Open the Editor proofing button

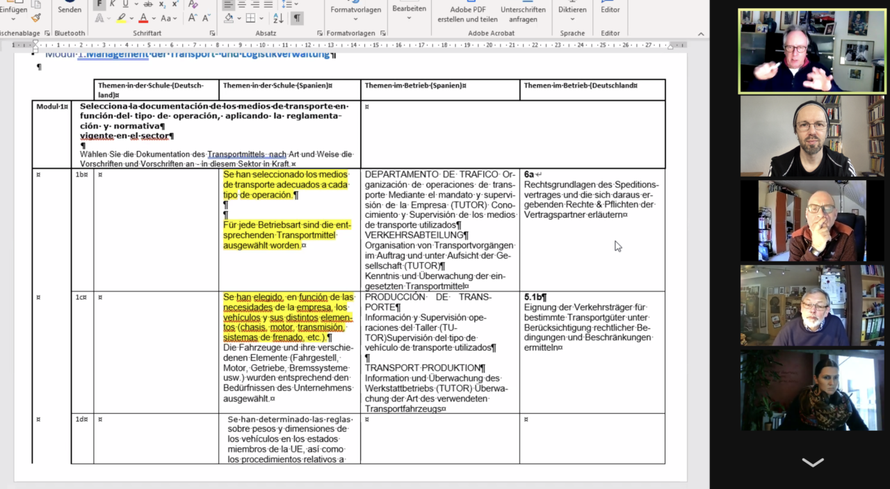[610, 8]
